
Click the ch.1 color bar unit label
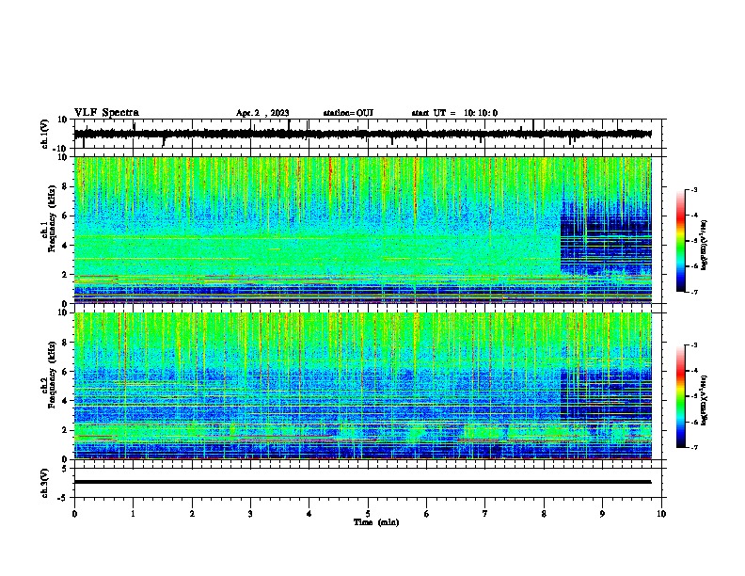(705, 246)
